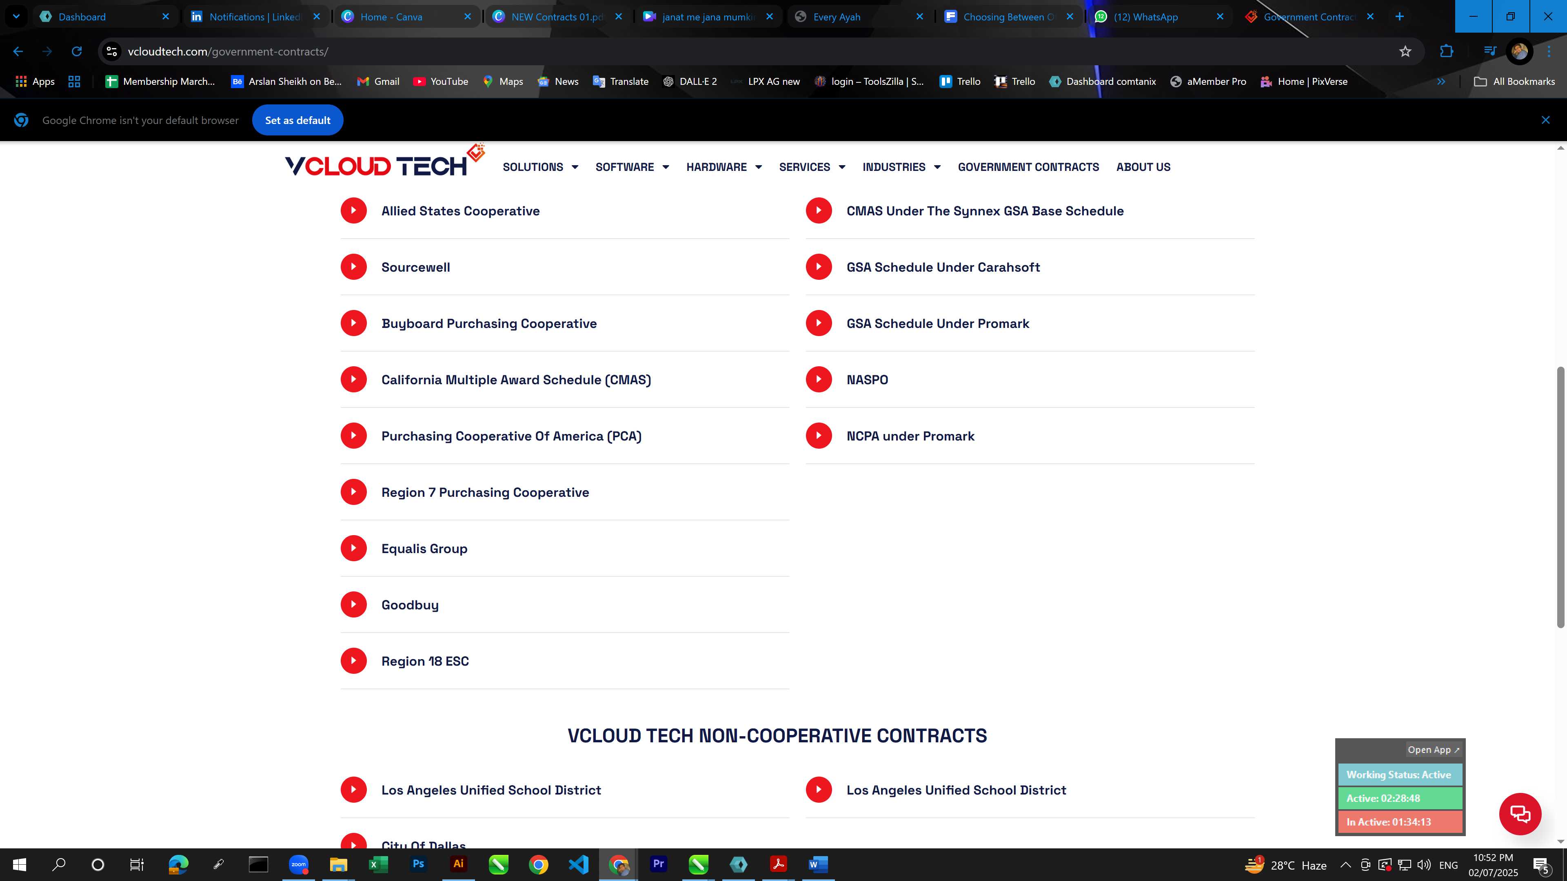
Task: Open Premiere Pro from the taskbar
Action: [658, 864]
